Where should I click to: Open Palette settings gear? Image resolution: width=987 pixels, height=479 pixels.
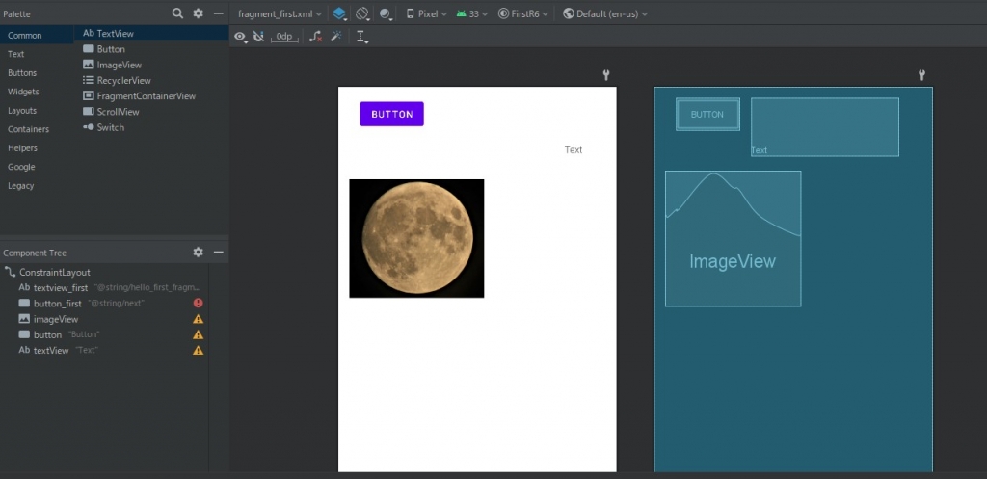(199, 13)
